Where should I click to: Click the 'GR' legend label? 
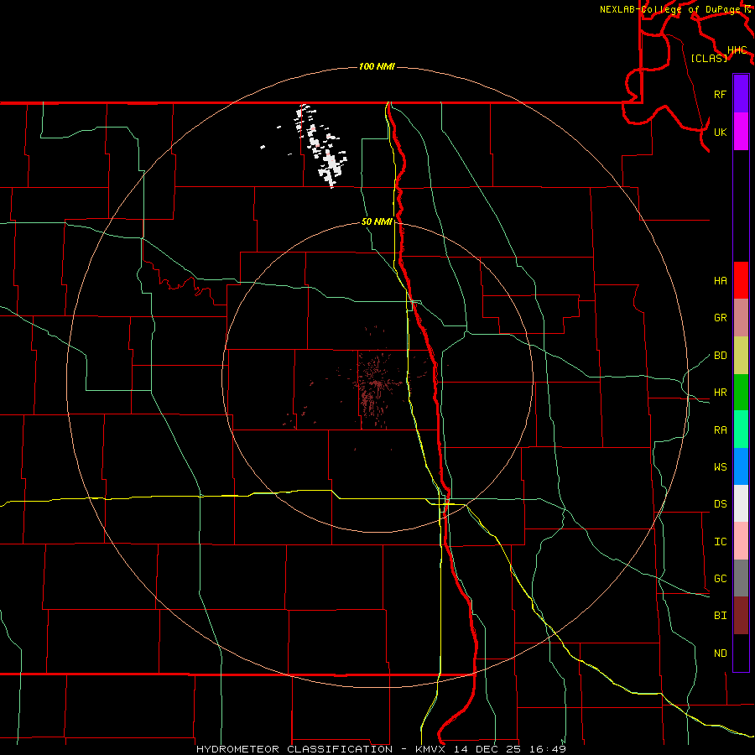pyautogui.click(x=720, y=318)
